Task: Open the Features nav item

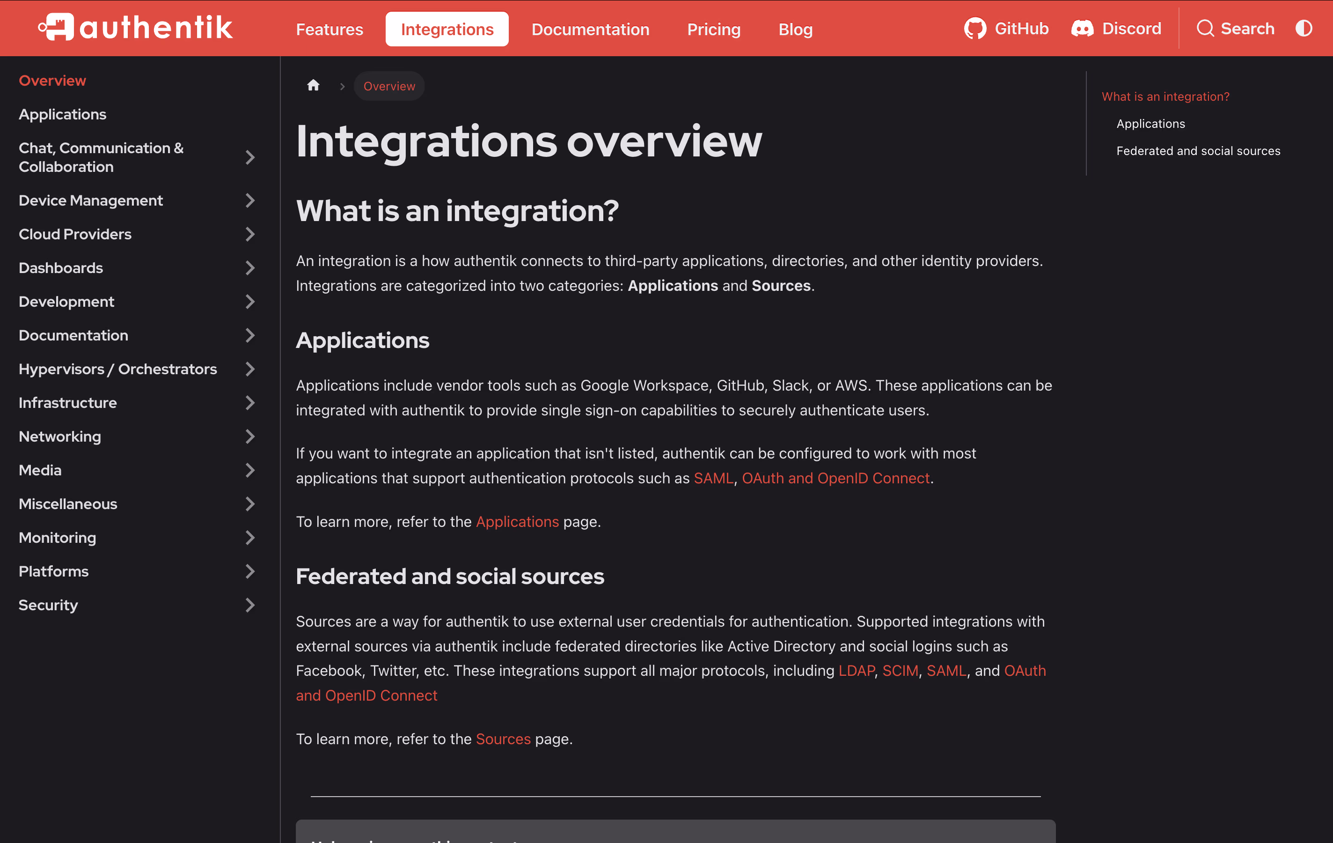Action: pyautogui.click(x=330, y=29)
